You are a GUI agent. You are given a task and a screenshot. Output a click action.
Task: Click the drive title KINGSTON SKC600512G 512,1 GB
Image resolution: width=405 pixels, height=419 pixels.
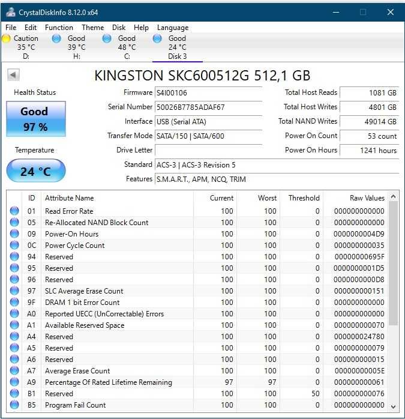[202, 76]
